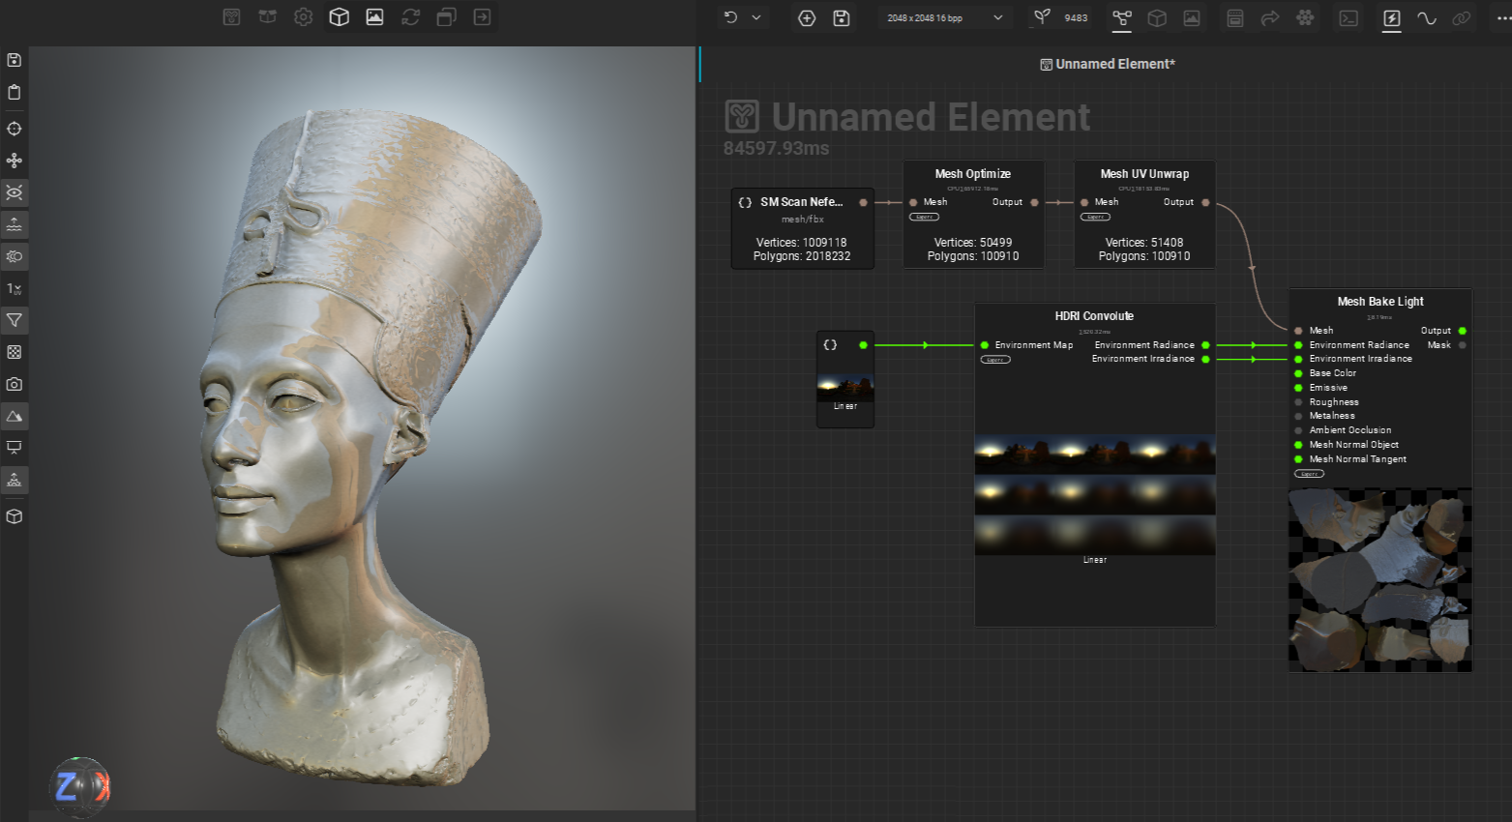Toggle the funnel filter icon in sidebar

(x=15, y=320)
